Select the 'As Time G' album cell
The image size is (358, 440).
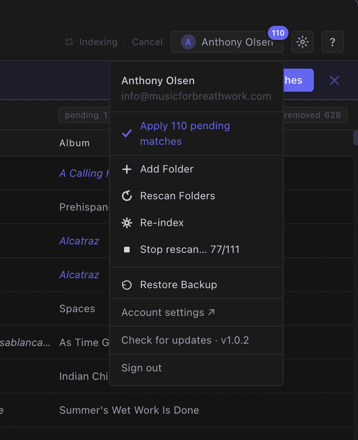point(84,342)
